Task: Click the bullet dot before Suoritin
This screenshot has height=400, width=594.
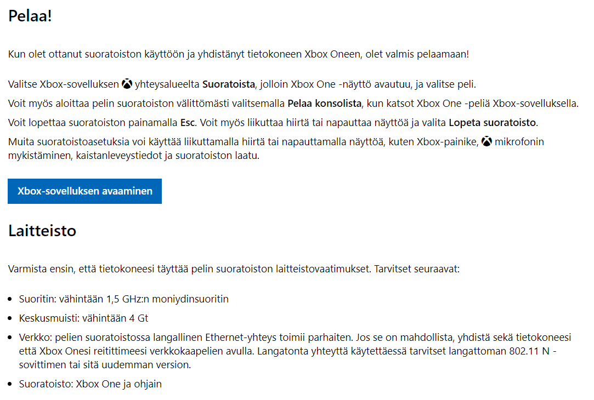Action: click(x=10, y=299)
